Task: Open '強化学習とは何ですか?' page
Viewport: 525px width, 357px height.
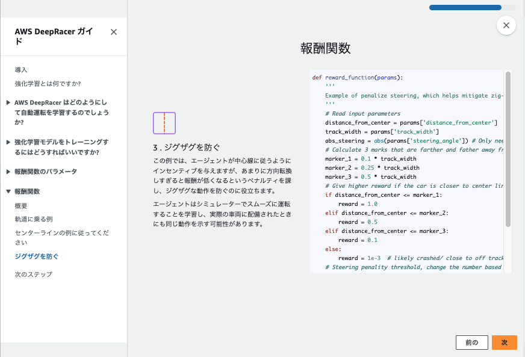Action: (x=48, y=84)
